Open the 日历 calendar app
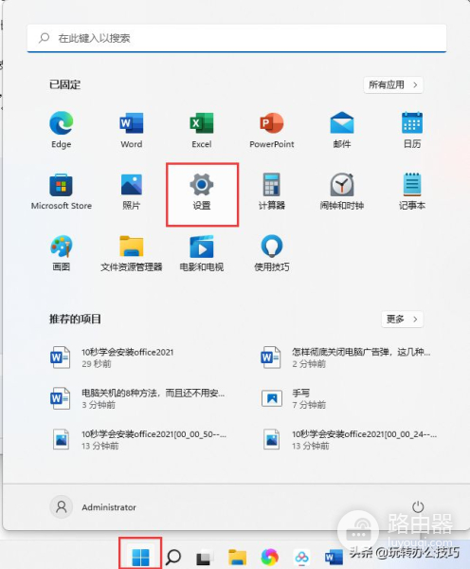This screenshot has height=569, width=470. (x=412, y=130)
